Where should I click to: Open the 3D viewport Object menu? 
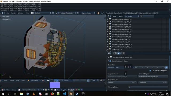[23, 81]
